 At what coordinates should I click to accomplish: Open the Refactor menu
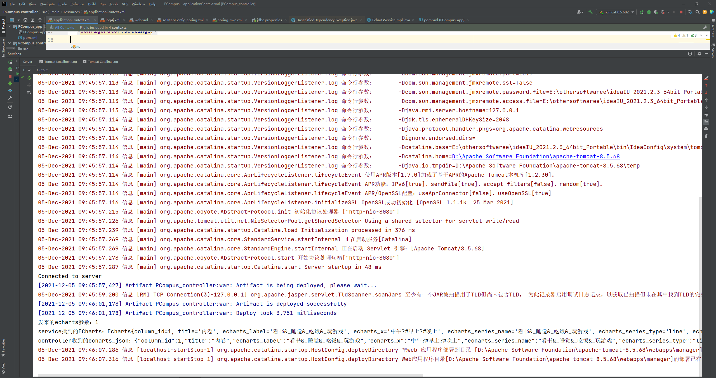(77, 4)
